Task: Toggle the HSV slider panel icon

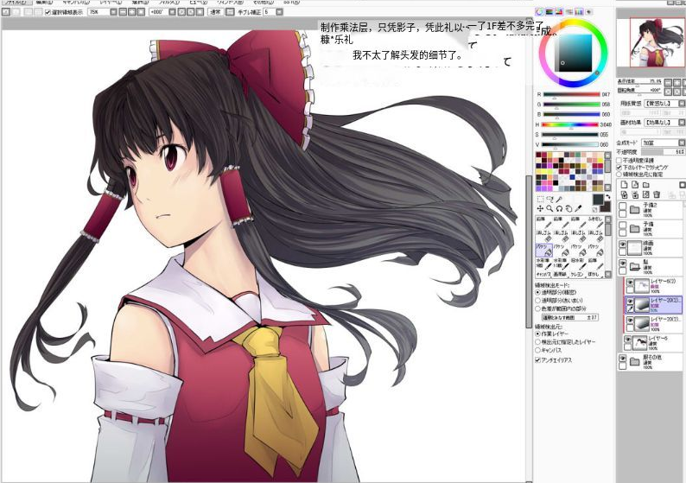Action: pyautogui.click(x=560, y=12)
